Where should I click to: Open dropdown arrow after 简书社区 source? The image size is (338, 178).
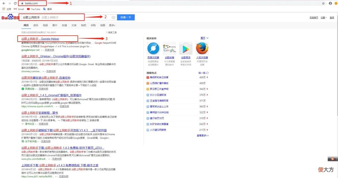35,124
